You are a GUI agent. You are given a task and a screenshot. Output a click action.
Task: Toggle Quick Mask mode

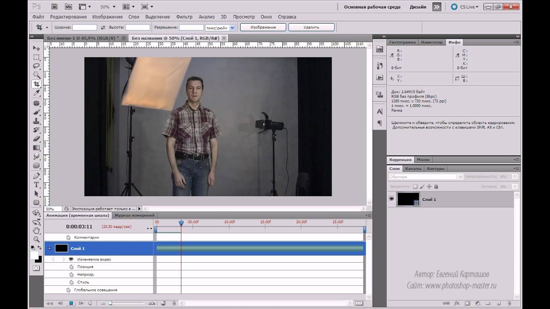37,268
